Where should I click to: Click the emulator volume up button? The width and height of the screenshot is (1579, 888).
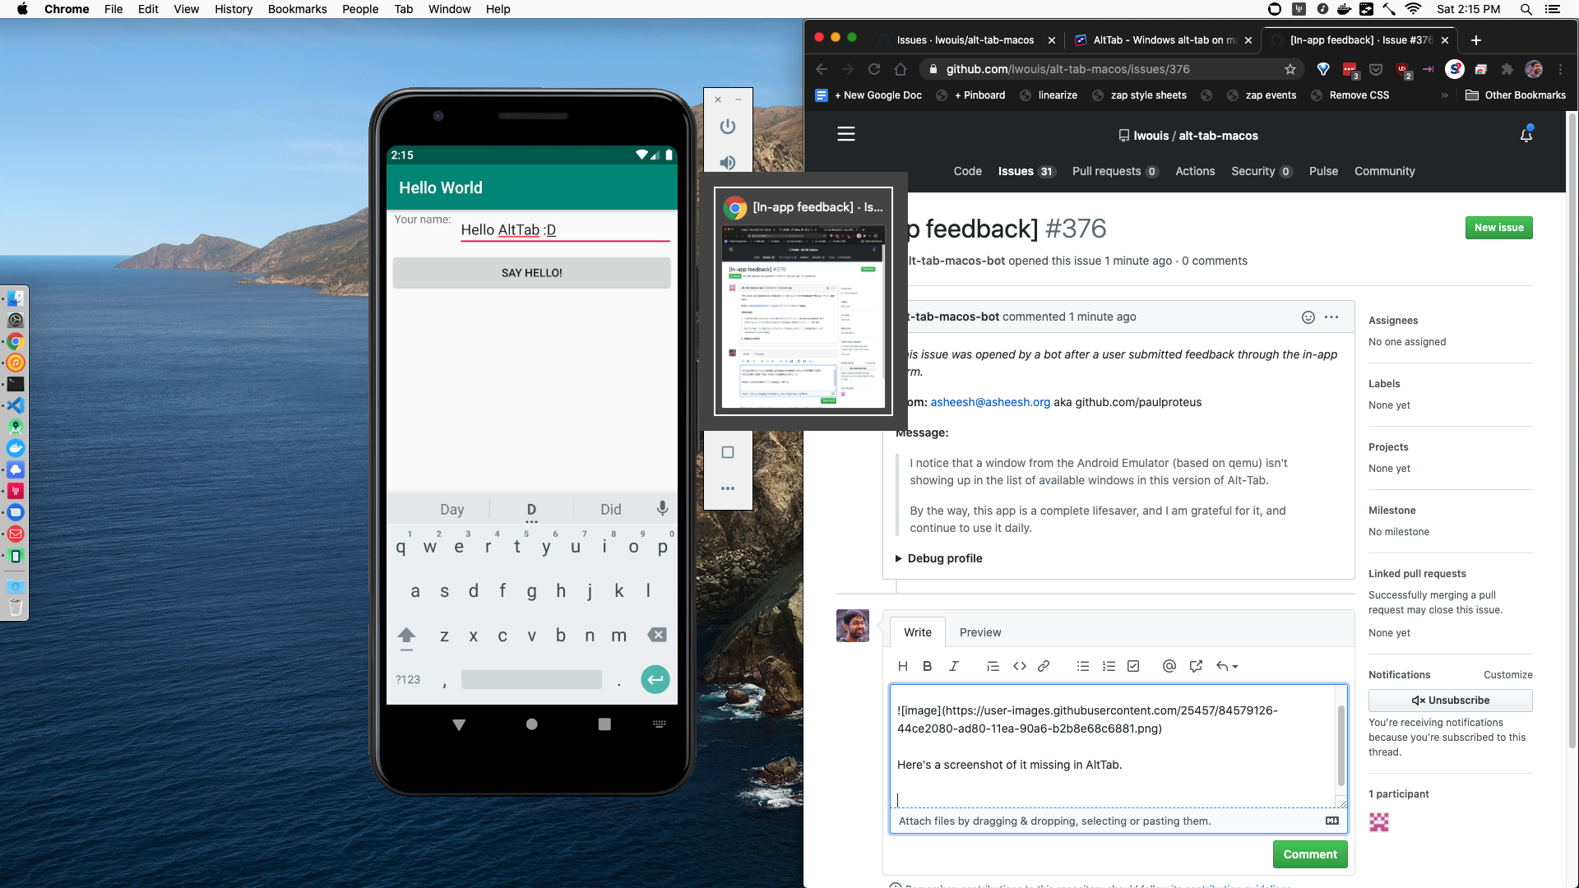pyautogui.click(x=728, y=163)
